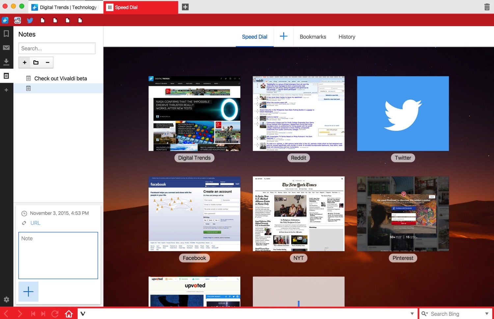Click the Reddit speed dial label
Image resolution: width=494 pixels, height=319 pixels.
[299, 158]
